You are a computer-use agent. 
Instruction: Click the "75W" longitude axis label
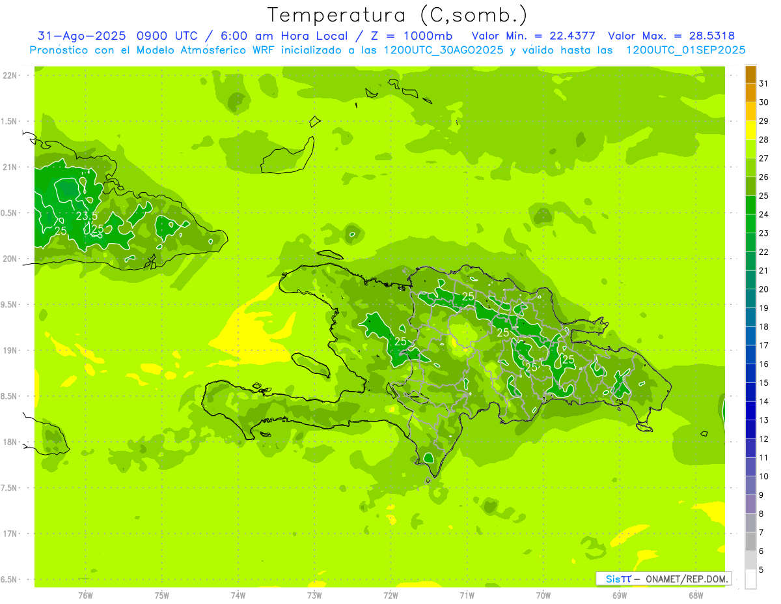pyautogui.click(x=161, y=596)
